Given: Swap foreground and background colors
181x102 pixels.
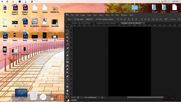Looking at the screenshot, I should pyautogui.click(x=68, y=97).
